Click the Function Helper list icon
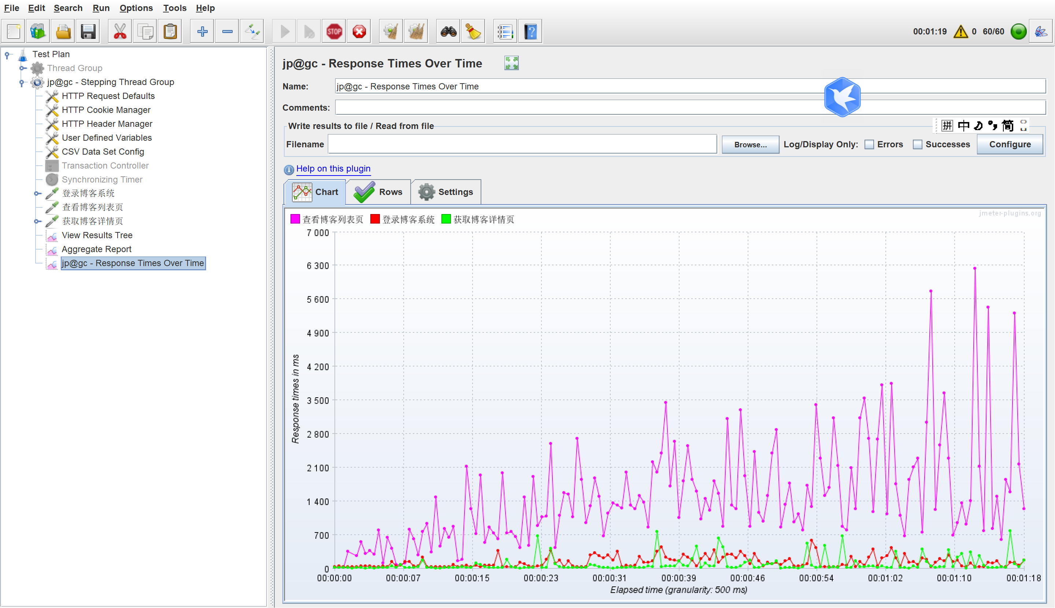Viewport: 1055px width, 608px height. (x=505, y=31)
